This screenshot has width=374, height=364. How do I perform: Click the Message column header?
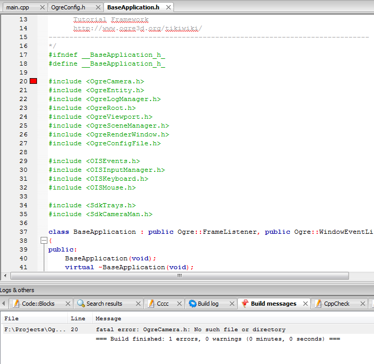click(x=233, y=319)
